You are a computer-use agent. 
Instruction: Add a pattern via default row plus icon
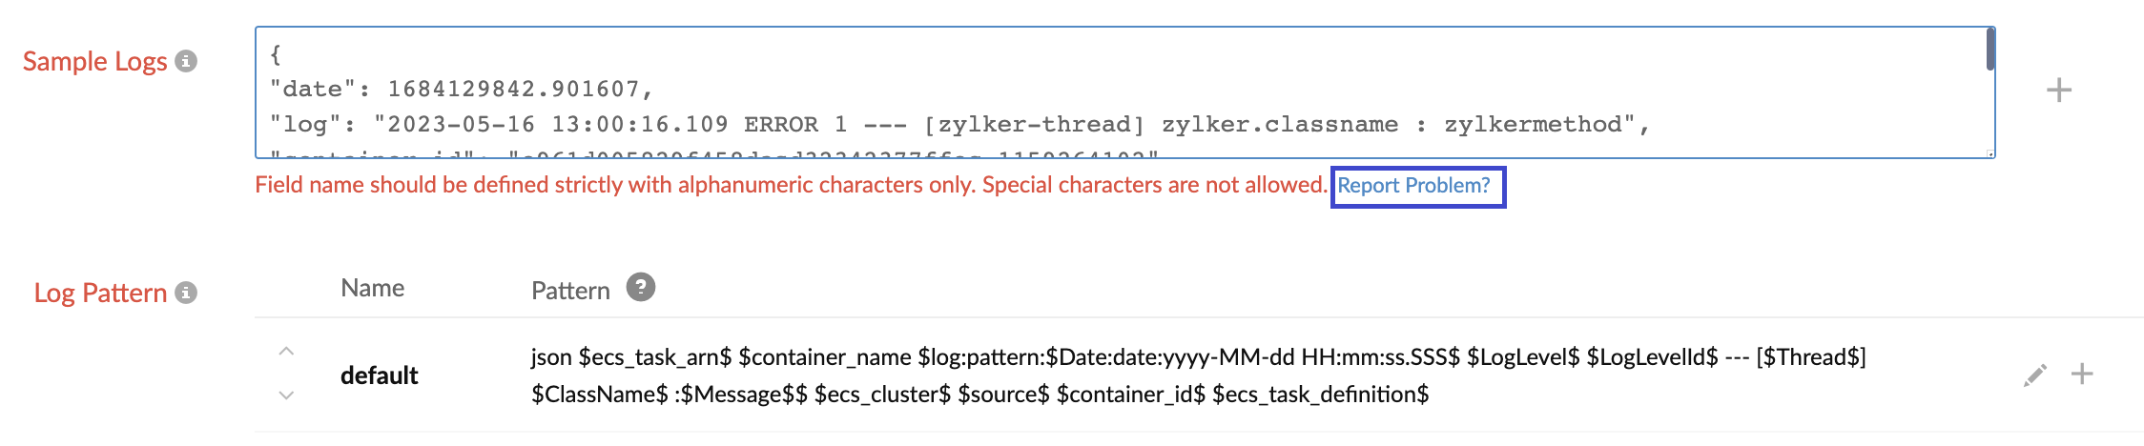click(2082, 374)
